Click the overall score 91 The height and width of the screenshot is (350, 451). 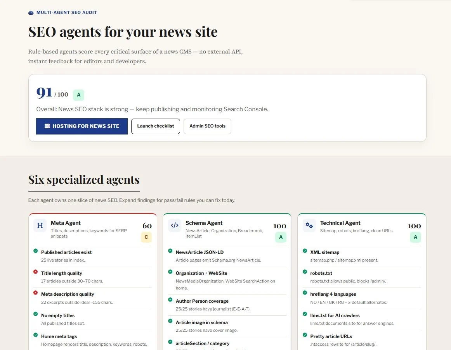(x=44, y=93)
